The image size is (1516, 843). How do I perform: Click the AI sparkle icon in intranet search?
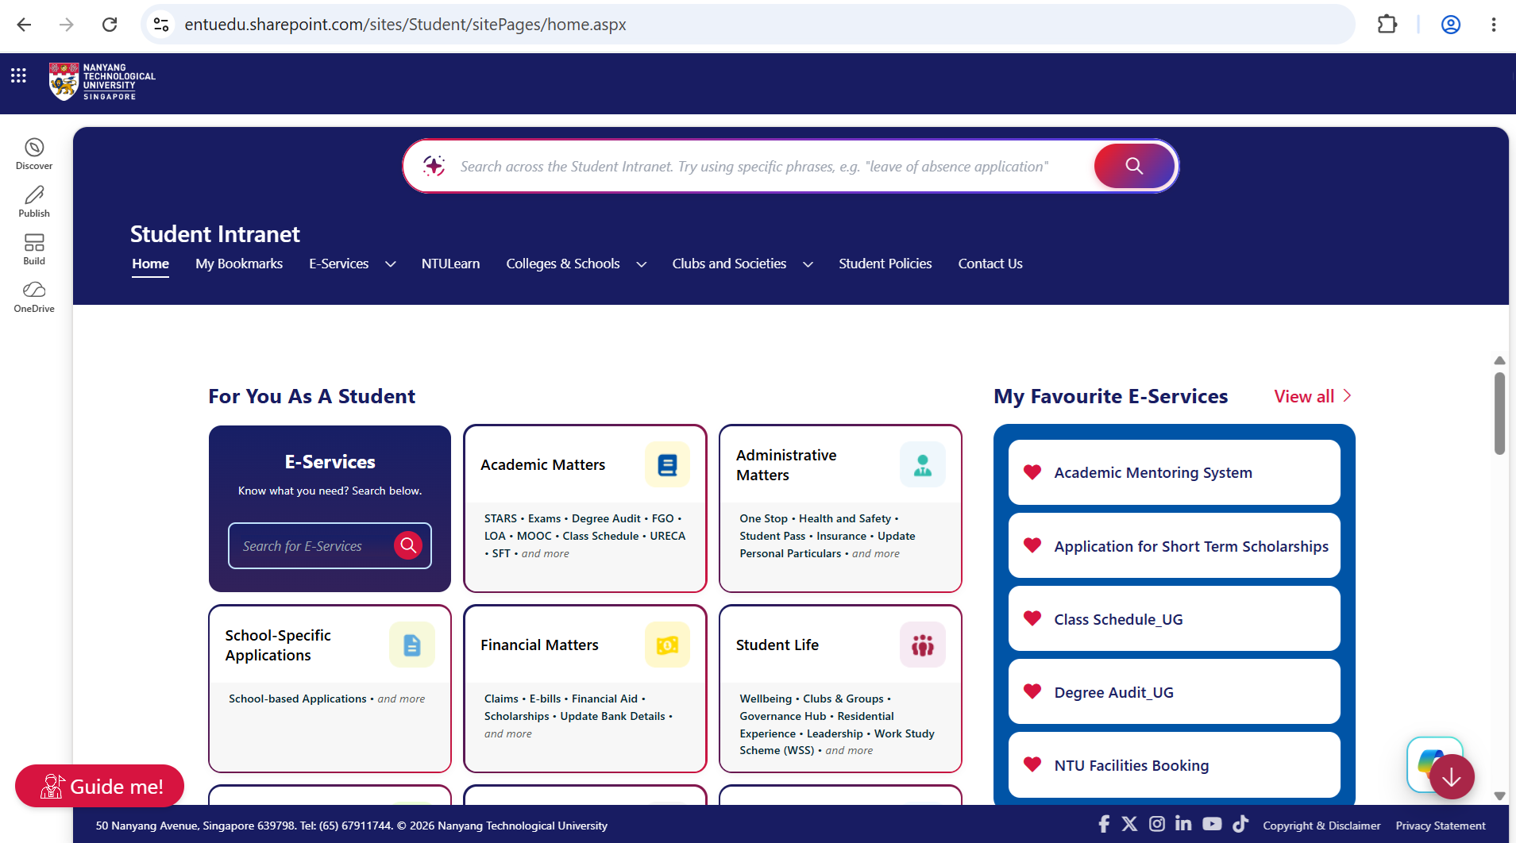point(434,166)
